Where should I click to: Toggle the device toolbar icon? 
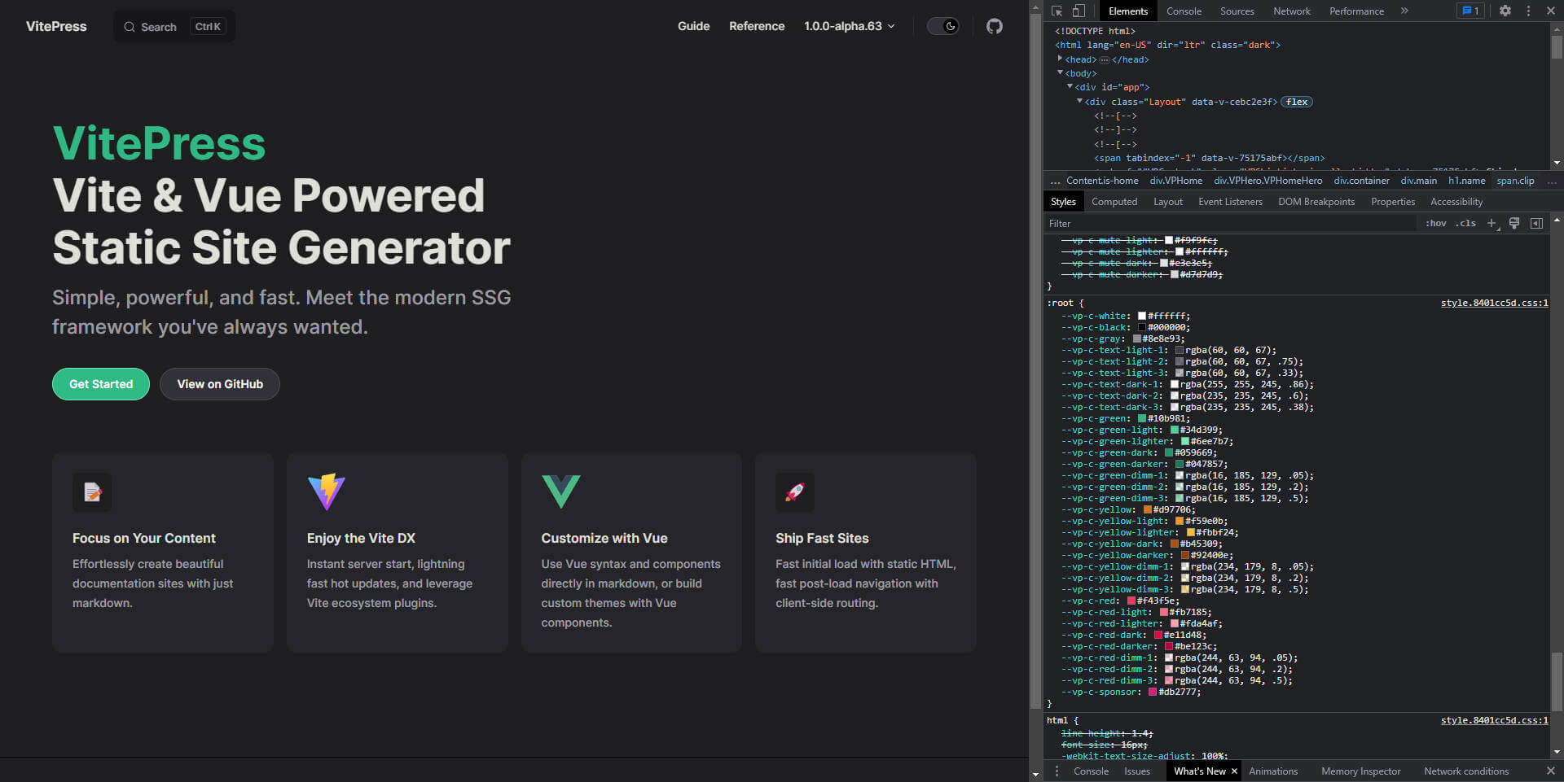coord(1079,11)
